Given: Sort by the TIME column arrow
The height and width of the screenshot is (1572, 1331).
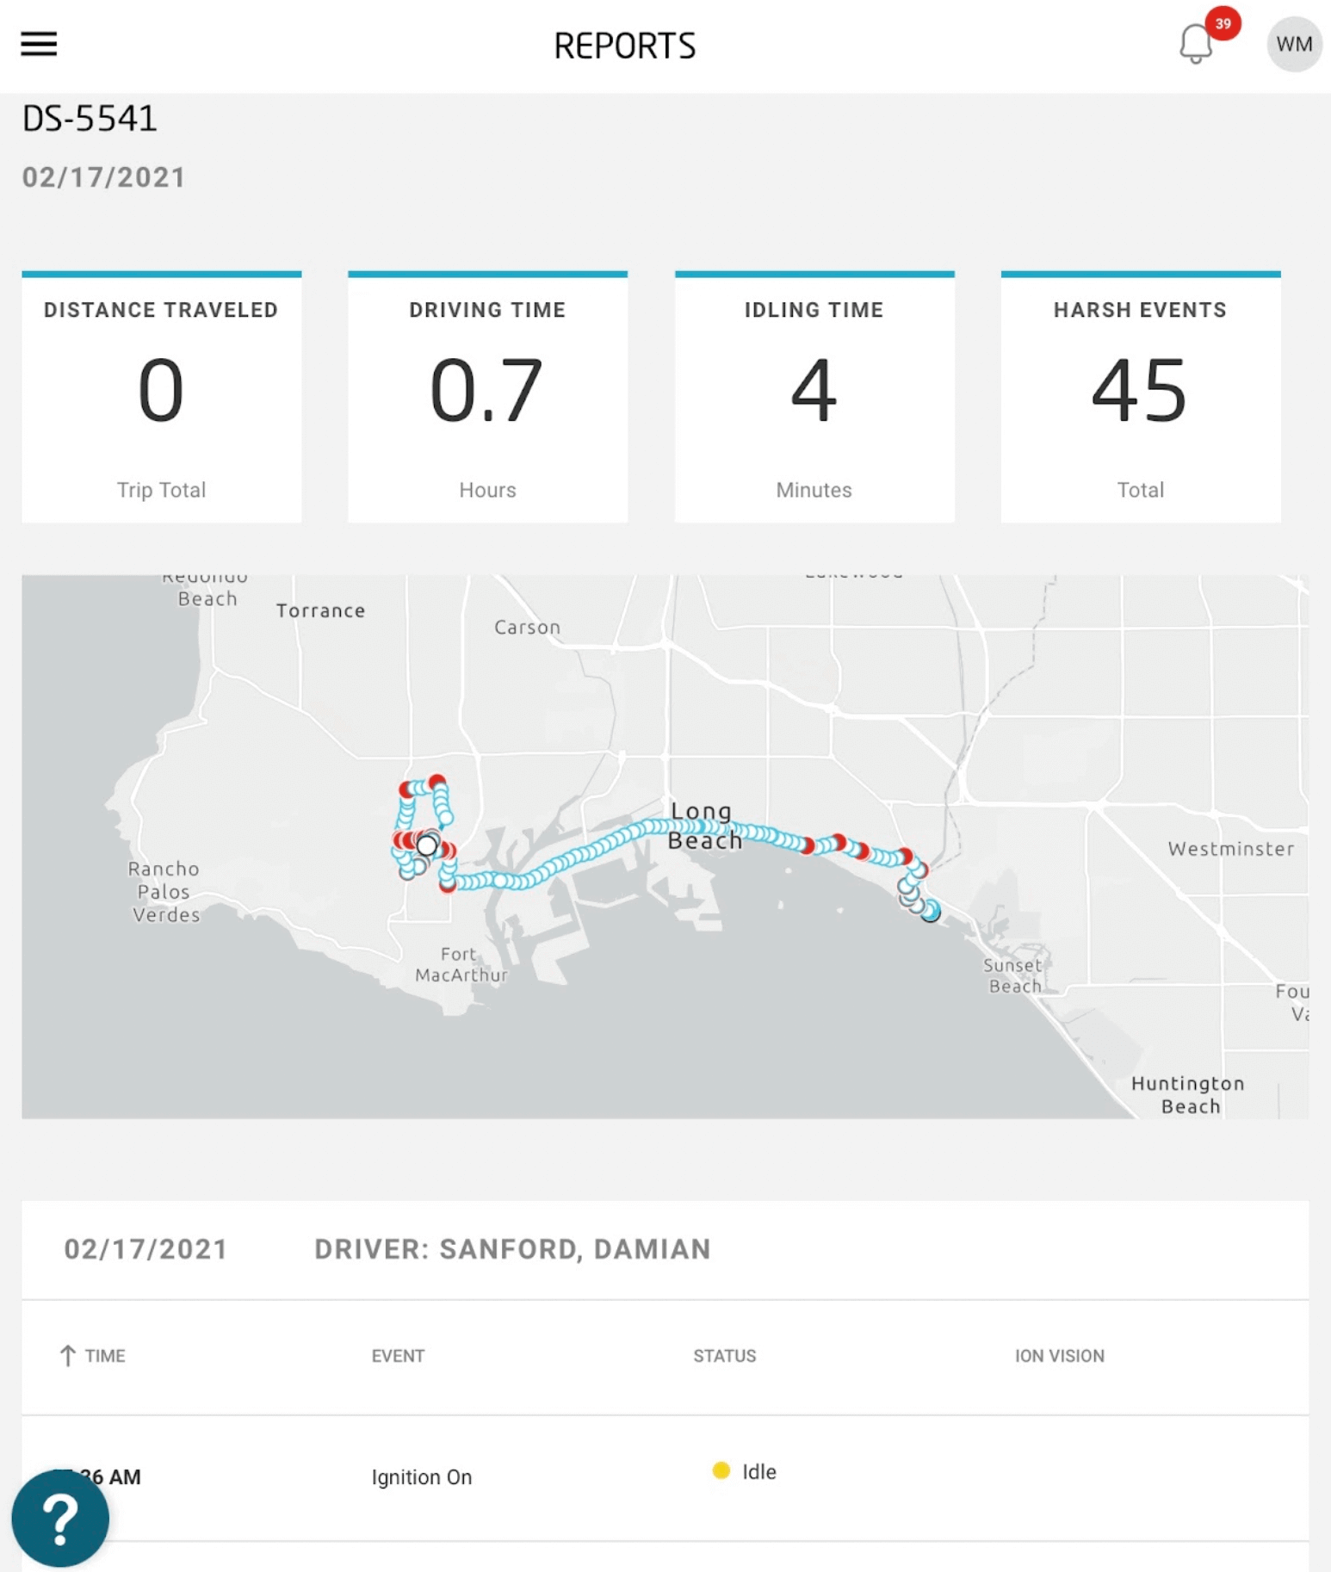Looking at the screenshot, I should pos(68,1356).
